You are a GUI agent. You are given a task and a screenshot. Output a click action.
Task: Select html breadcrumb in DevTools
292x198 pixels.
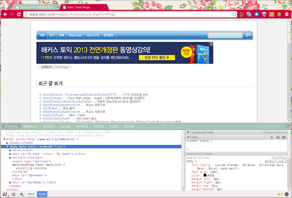click(x=31, y=194)
